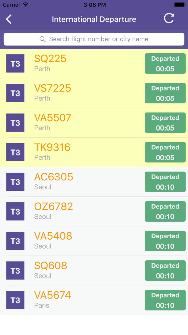188x335 pixels.
Task: Select the T3 terminal badge for flight SQ225
Action: (15, 63)
